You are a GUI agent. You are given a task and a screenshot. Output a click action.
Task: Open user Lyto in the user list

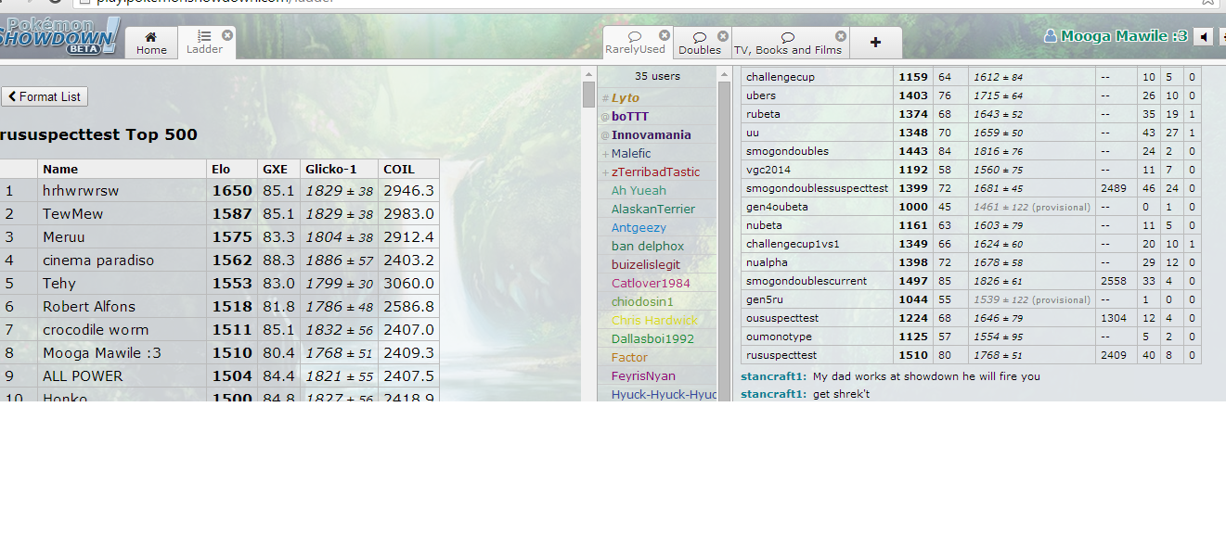625,97
